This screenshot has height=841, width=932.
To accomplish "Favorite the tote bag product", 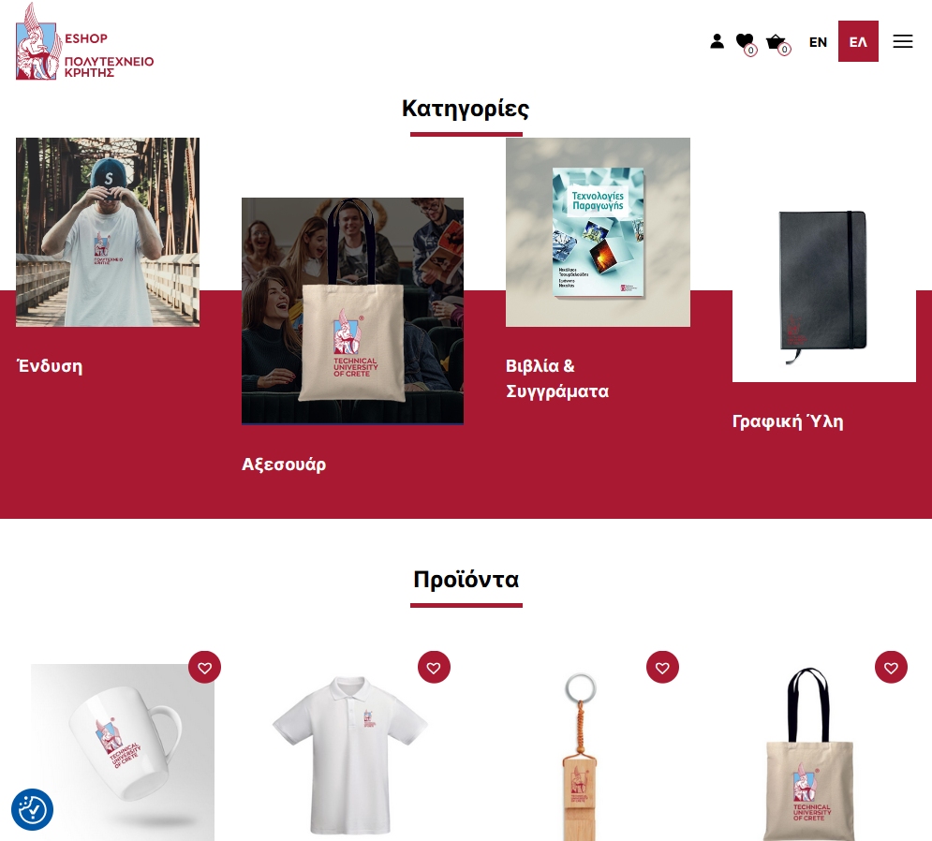I will pos(891,668).
